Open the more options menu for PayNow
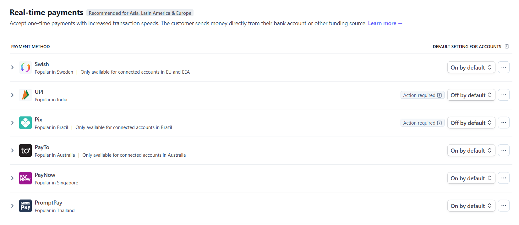 click(504, 178)
